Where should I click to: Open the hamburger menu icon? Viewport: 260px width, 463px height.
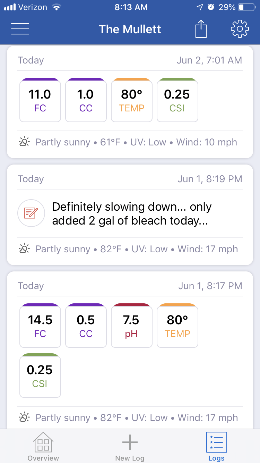(x=20, y=29)
